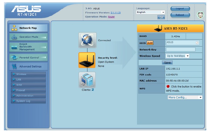Screen dimensions: 210x135
Task: Click the Wireless arrow icon
Action: point(14,74)
